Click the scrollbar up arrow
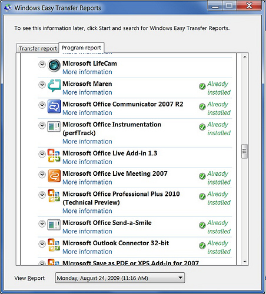The image size is (266, 294). [245, 57]
